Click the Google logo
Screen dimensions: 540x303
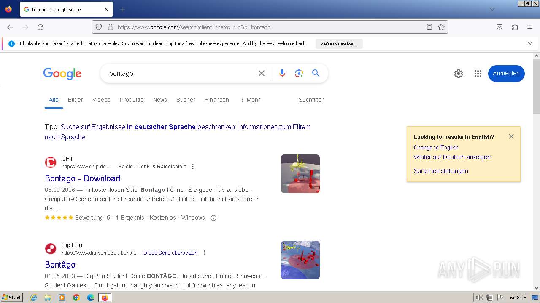[x=62, y=74]
